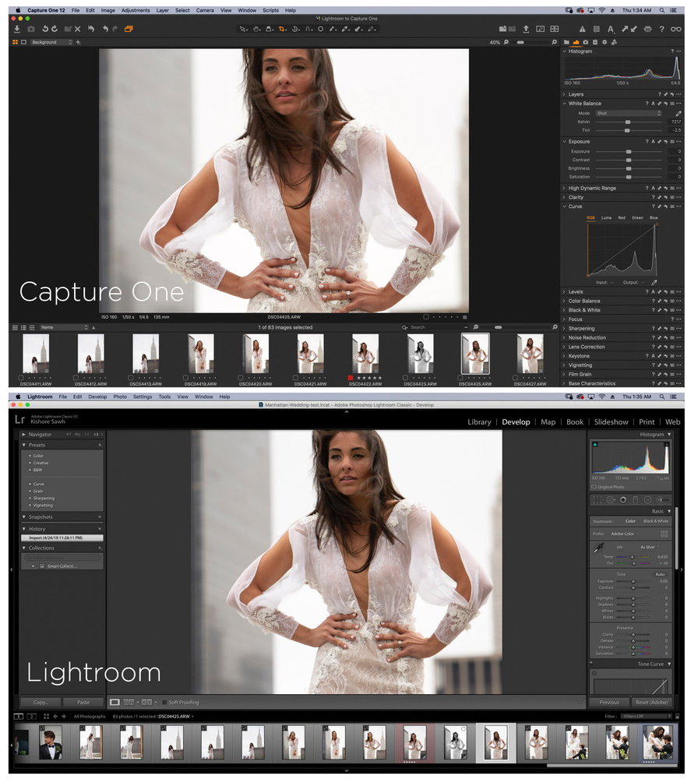Open the Adobe Color profile dropdown
Viewport: 691px width, 779px height.
[625, 534]
